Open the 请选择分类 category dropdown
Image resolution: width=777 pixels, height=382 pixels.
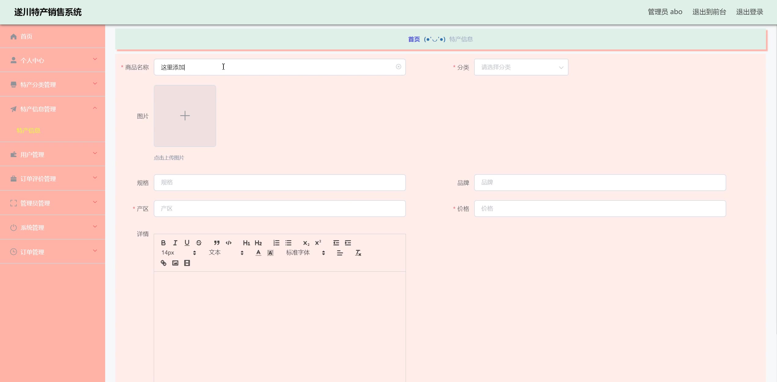(x=521, y=67)
